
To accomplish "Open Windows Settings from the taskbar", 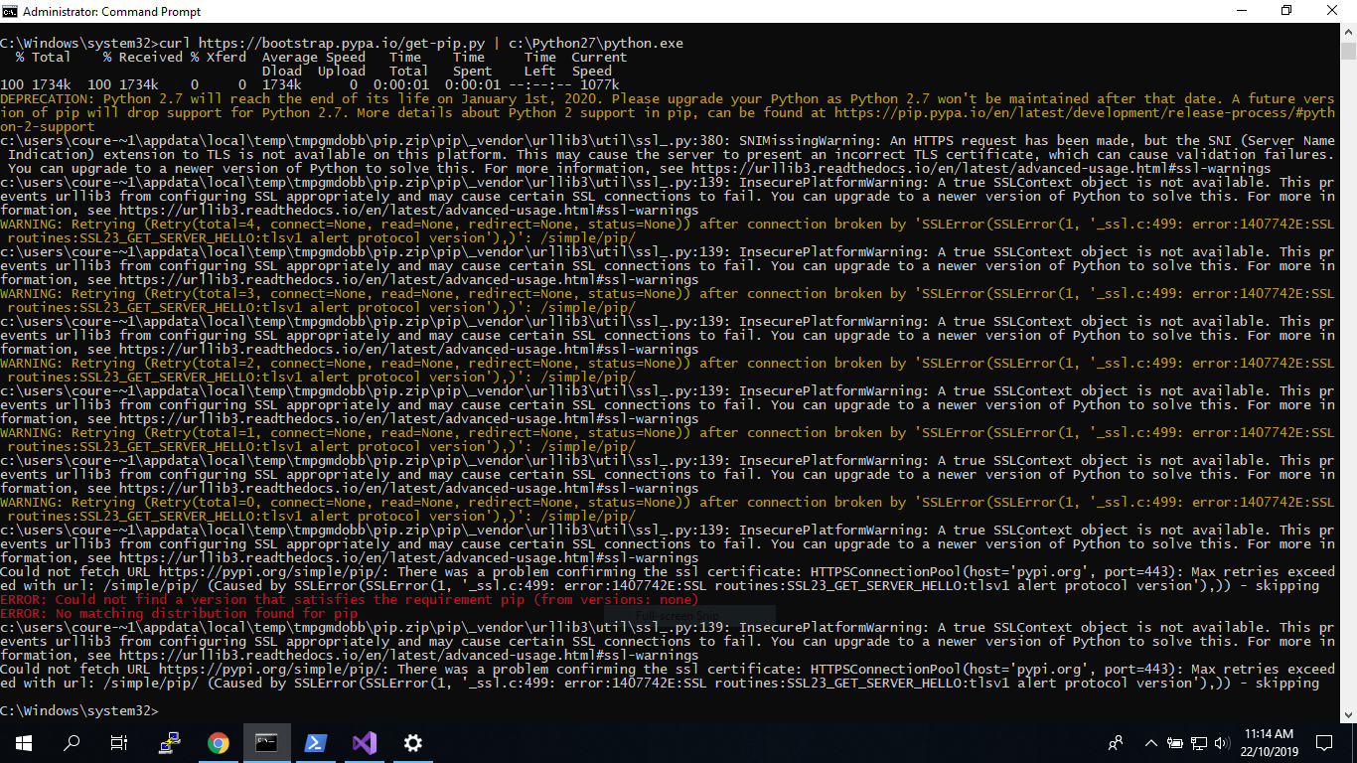I will coord(412,742).
